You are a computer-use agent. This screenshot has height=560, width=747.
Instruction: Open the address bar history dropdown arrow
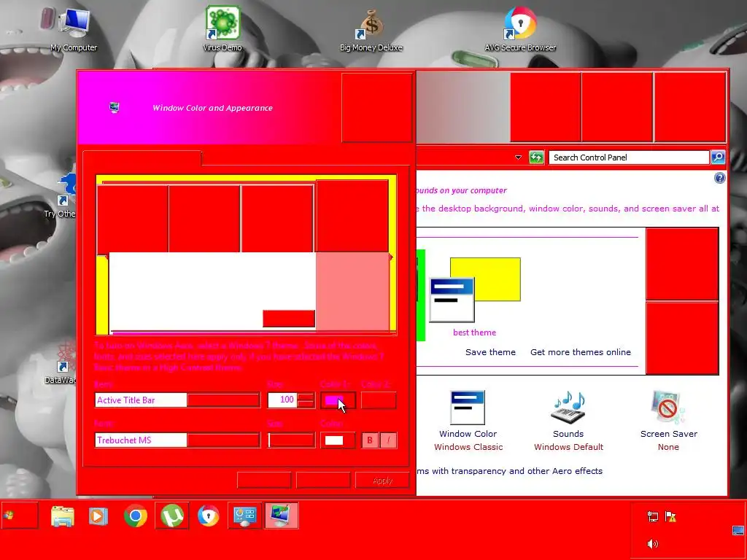point(519,157)
